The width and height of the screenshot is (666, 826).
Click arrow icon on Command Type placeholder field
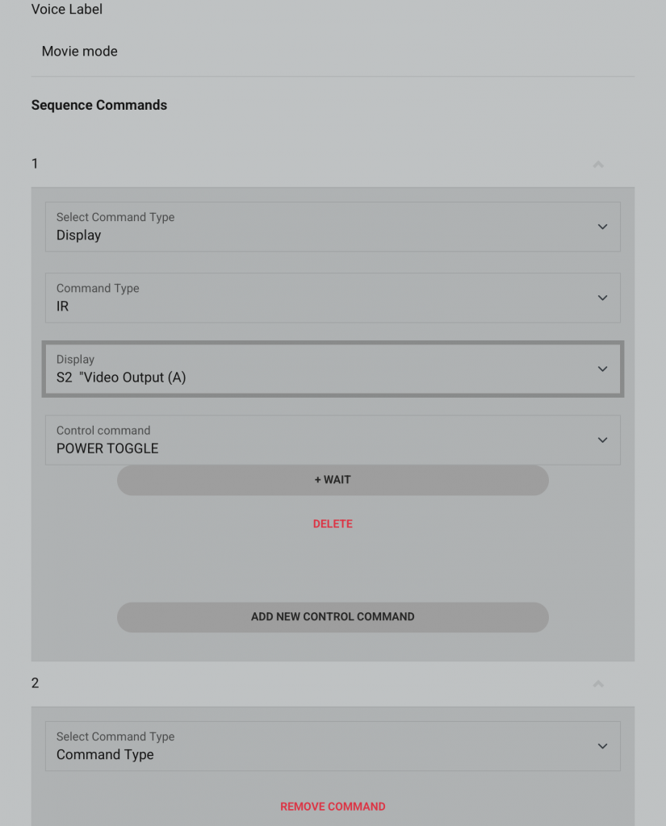pyautogui.click(x=602, y=746)
